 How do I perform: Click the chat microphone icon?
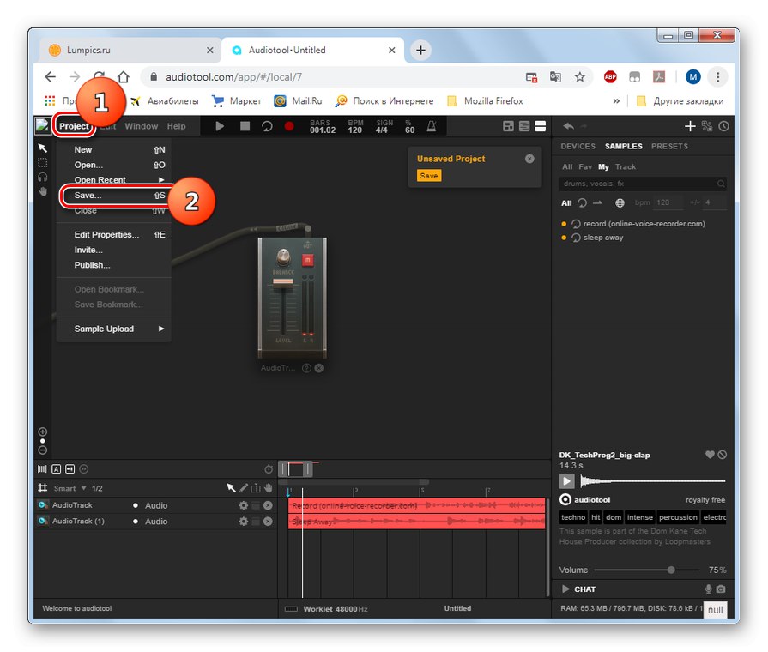(x=708, y=589)
